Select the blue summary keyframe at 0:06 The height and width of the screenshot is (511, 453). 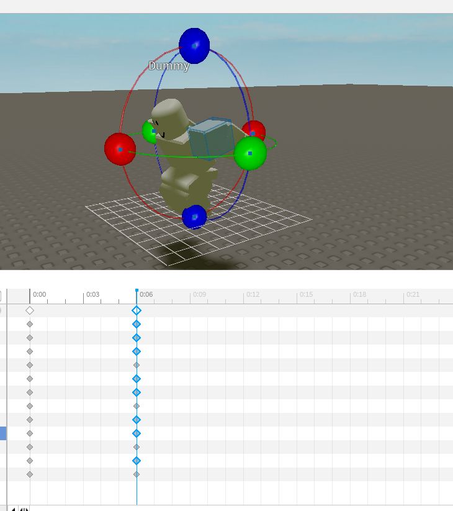pos(137,310)
